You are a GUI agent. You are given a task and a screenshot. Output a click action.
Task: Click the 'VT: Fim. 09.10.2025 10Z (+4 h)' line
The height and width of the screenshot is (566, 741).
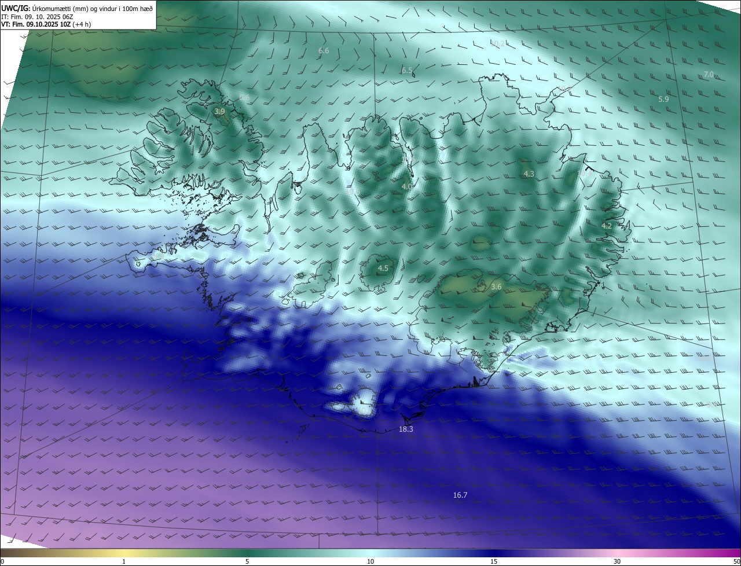click(46, 24)
